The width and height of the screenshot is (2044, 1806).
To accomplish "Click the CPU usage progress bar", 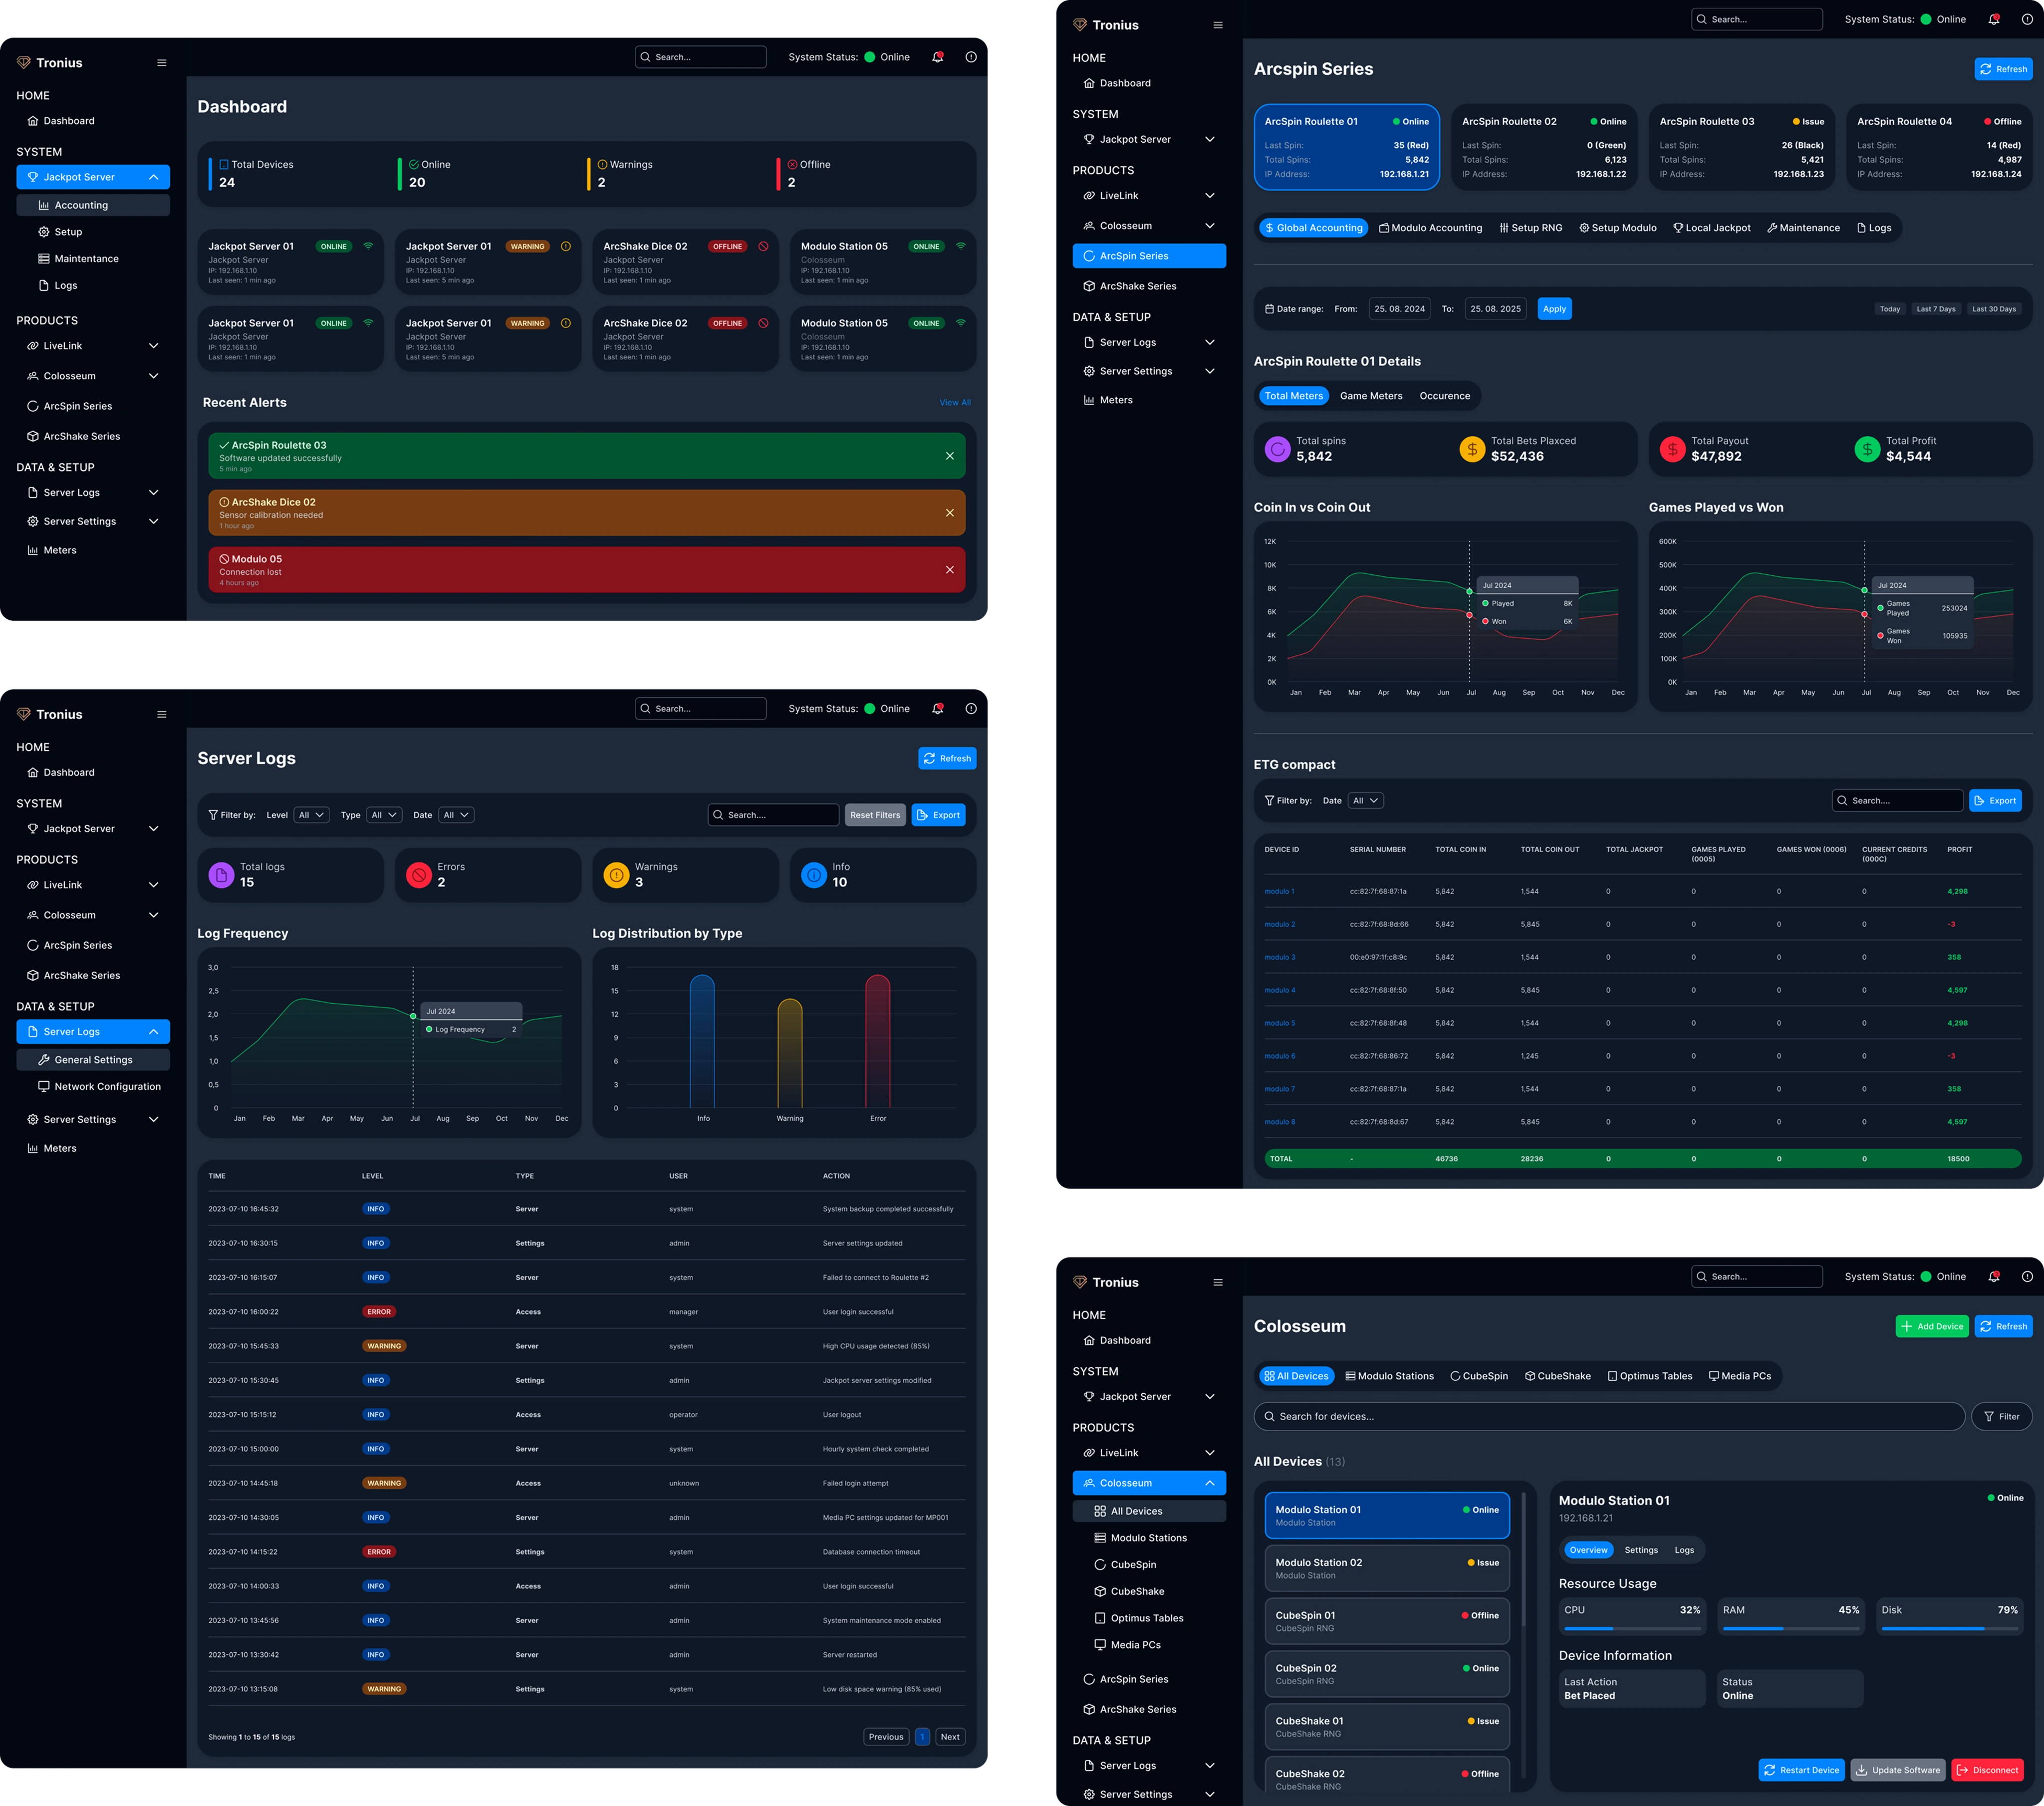I will pyautogui.click(x=1632, y=1629).
